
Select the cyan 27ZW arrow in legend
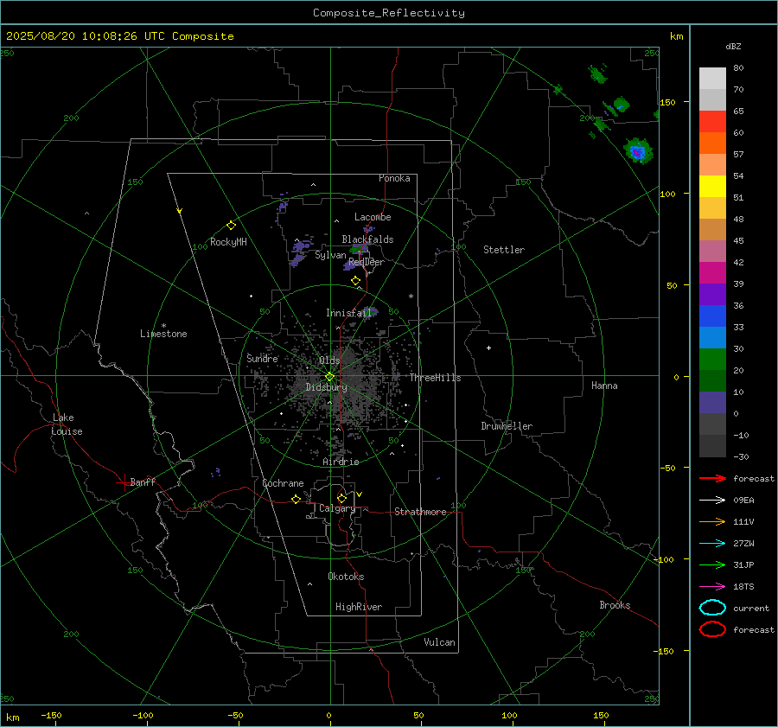click(712, 544)
